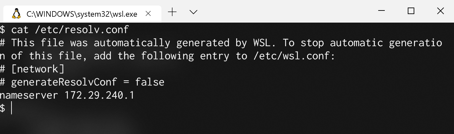Viewport: 454px width, 134px height.
Task: Click the /etc/wsl.conf: path text
Action: pyautogui.click(x=294, y=56)
